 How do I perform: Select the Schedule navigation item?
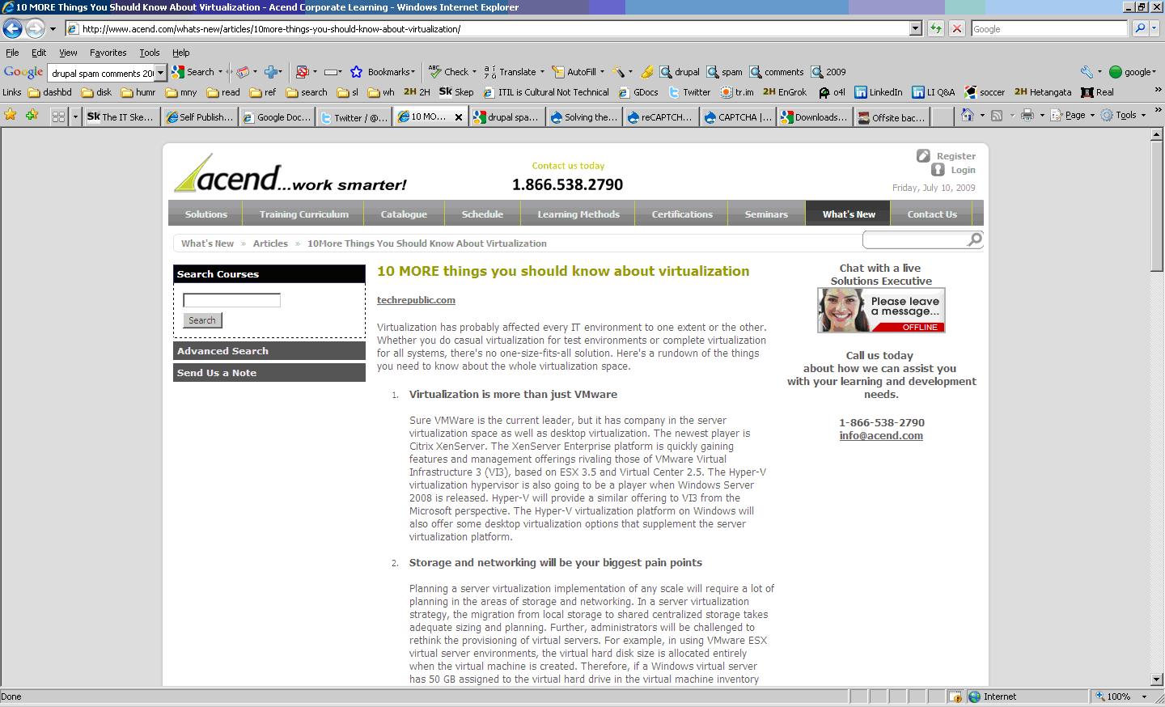coord(482,214)
